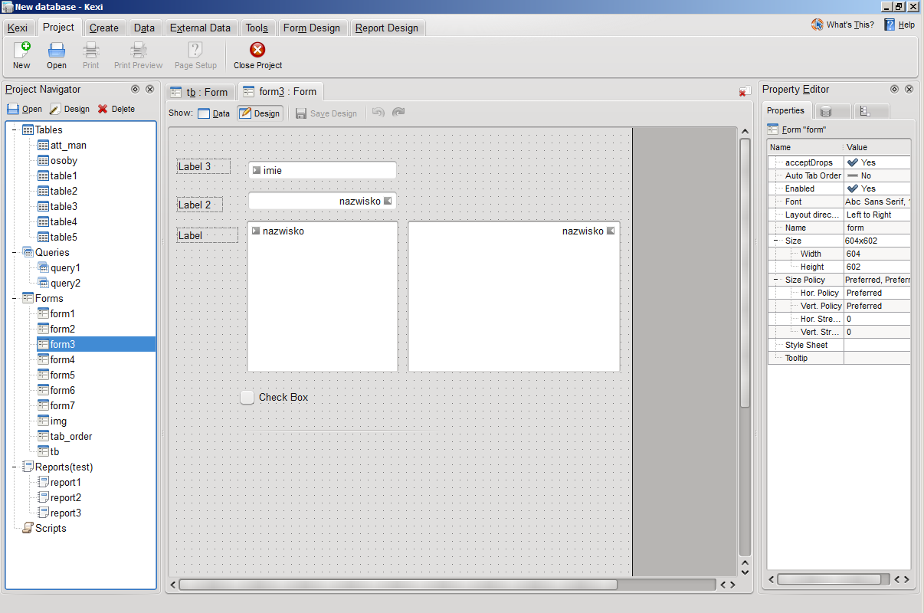924x613 pixels.
Task: Click the red Close Project icon
Action: (x=258, y=51)
